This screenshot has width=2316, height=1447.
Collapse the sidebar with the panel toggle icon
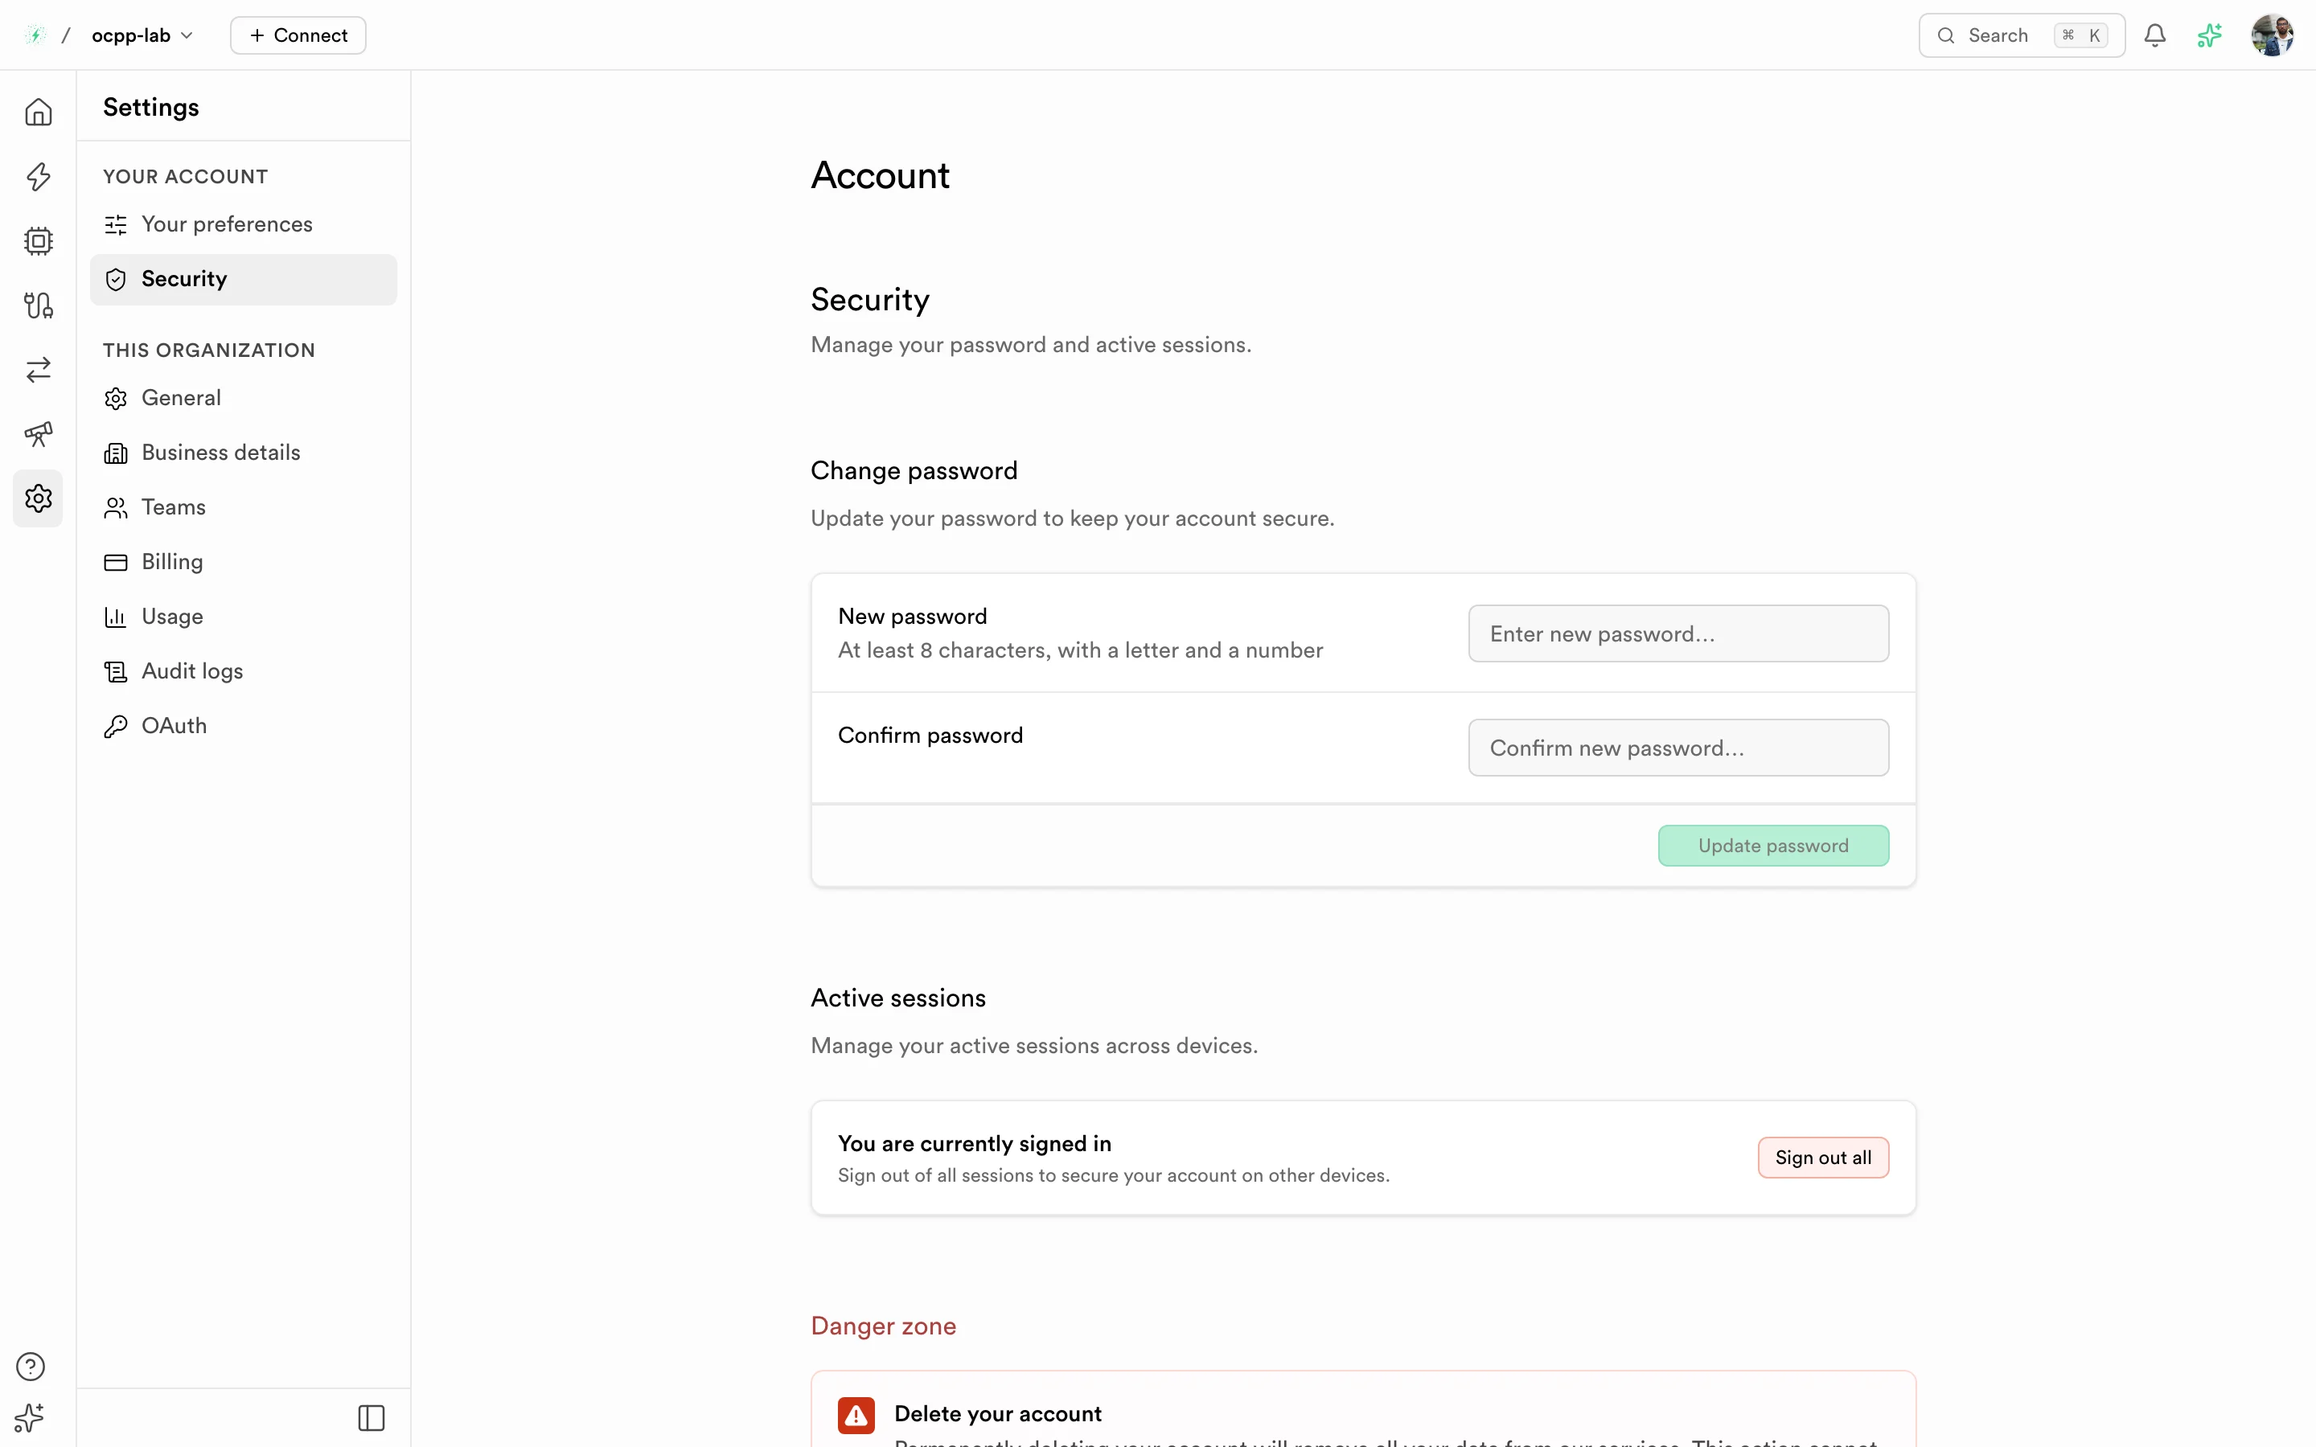[372, 1417]
